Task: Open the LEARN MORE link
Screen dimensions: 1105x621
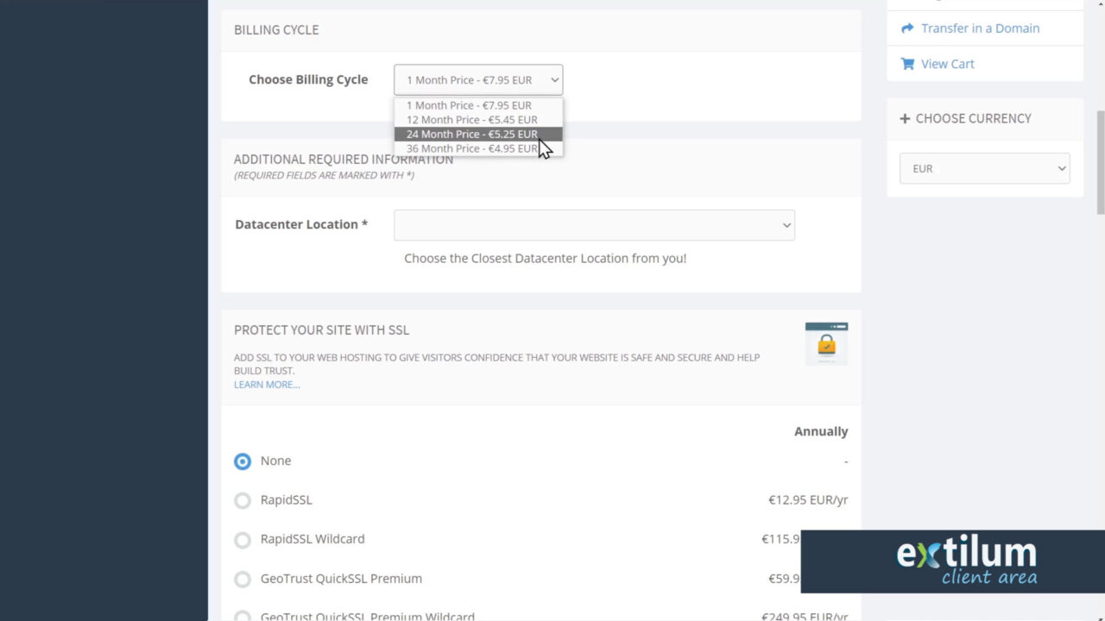Action: [266, 384]
